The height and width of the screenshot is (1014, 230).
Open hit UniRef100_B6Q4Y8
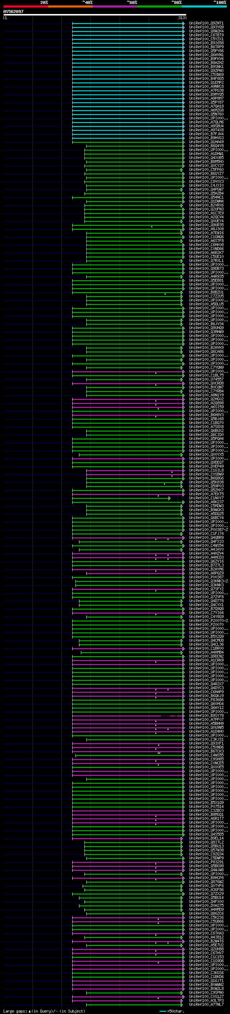[x=206, y=146]
